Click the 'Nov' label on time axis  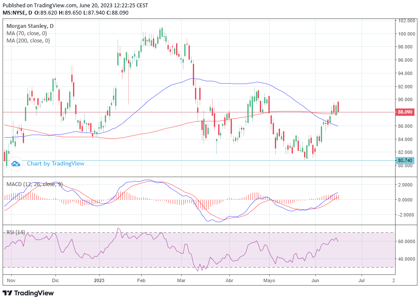pos(11,280)
